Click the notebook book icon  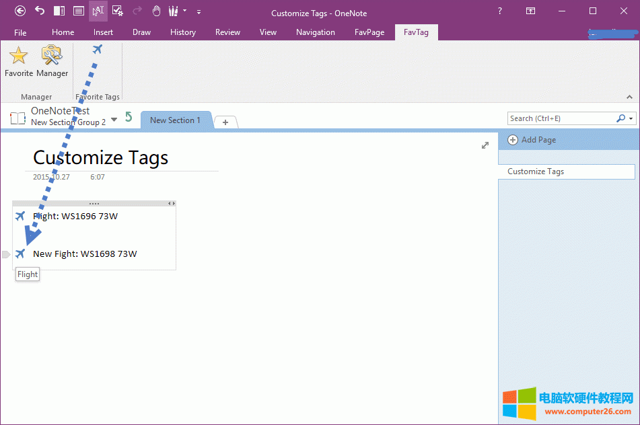coord(17,118)
